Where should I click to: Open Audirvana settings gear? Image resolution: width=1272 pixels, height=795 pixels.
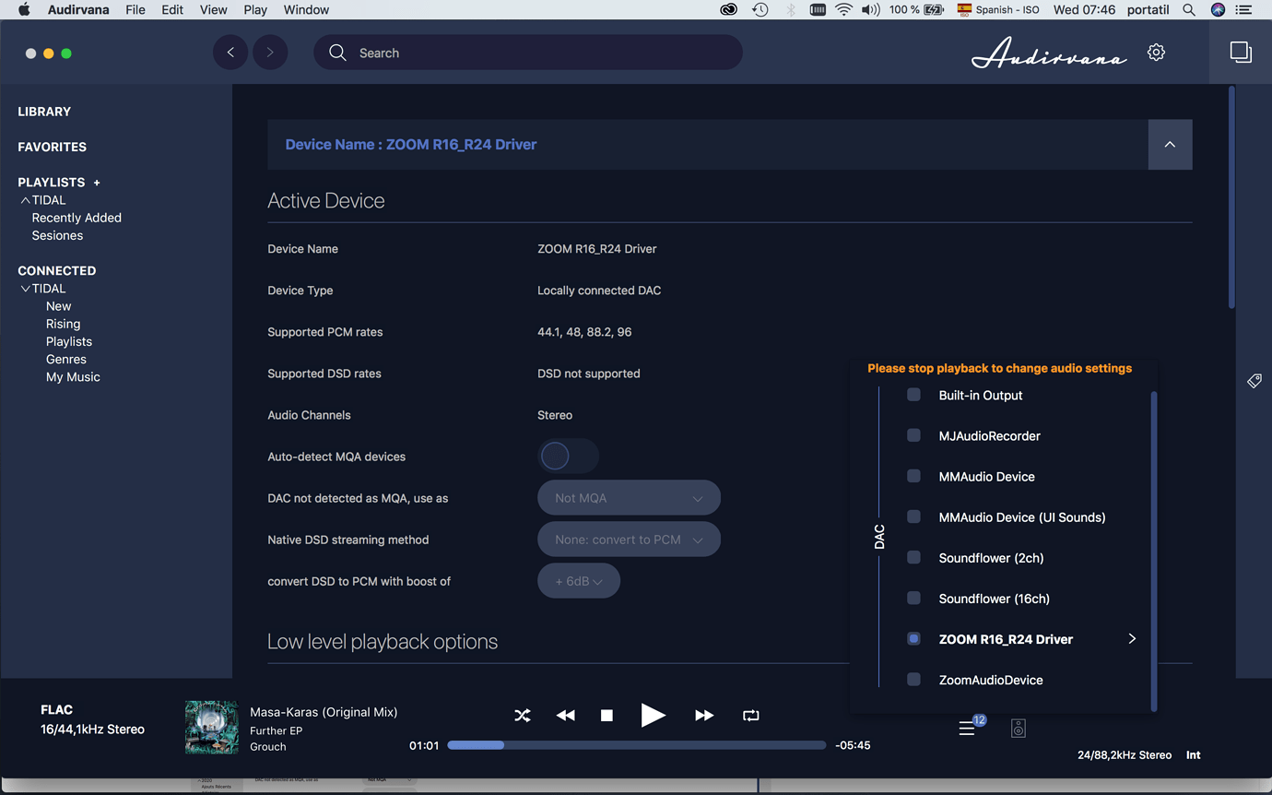1156,53
